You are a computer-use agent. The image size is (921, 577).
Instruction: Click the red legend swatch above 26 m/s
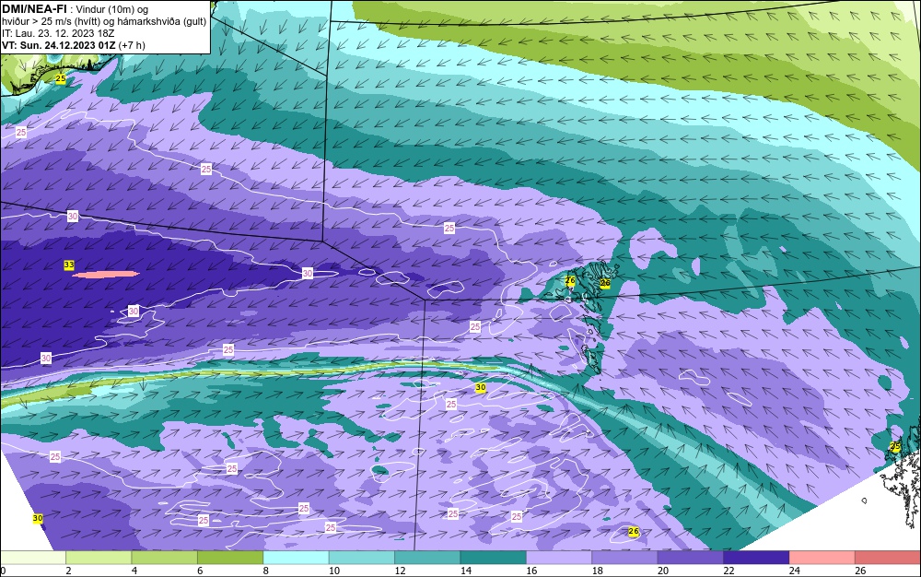[888, 558]
